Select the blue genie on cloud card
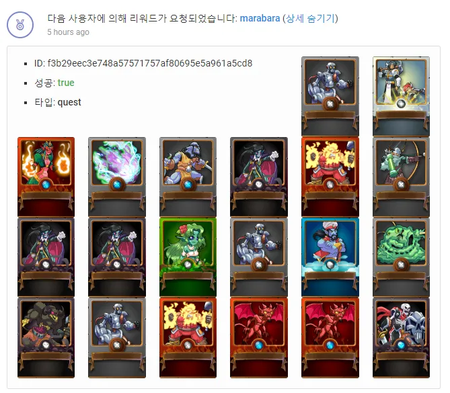Viewport: 450px width, 393px height. (x=330, y=257)
